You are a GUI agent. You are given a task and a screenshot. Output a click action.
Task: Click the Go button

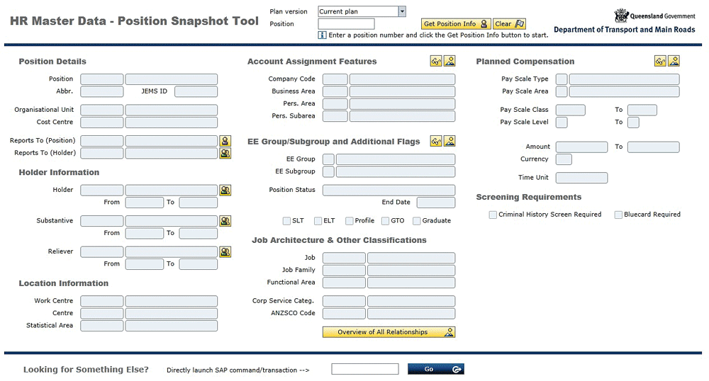point(435,369)
